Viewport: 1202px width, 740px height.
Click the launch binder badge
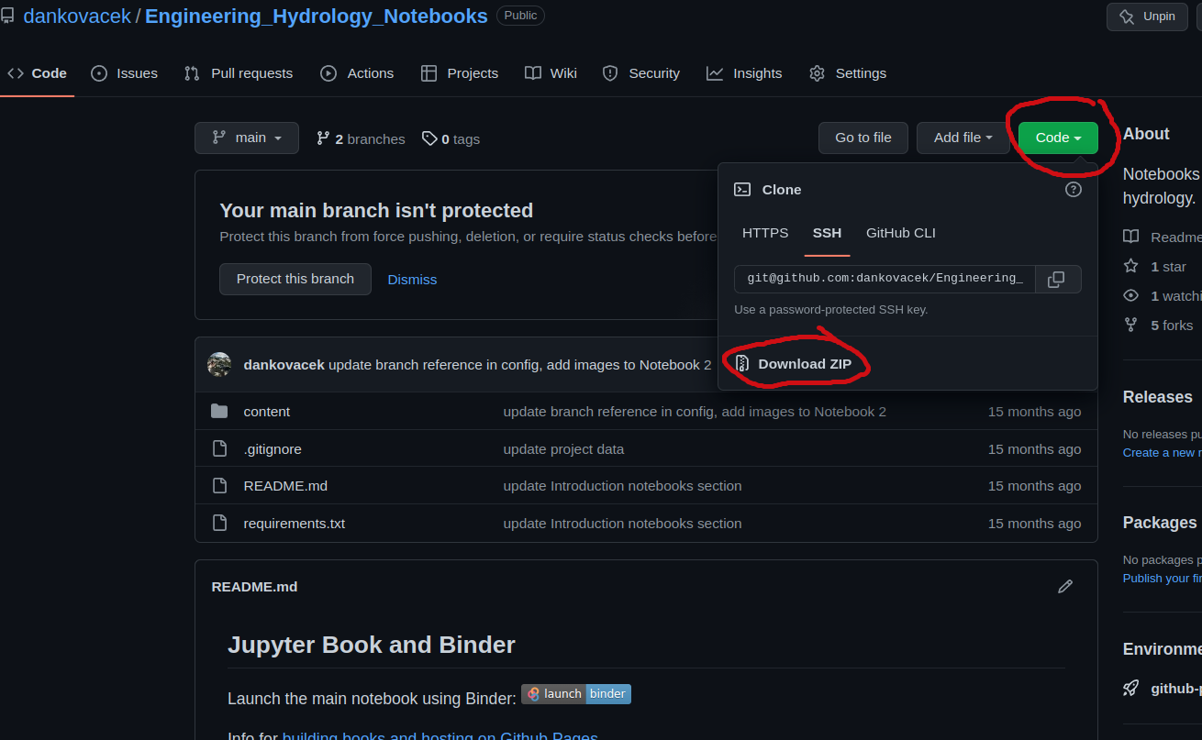tap(576, 694)
